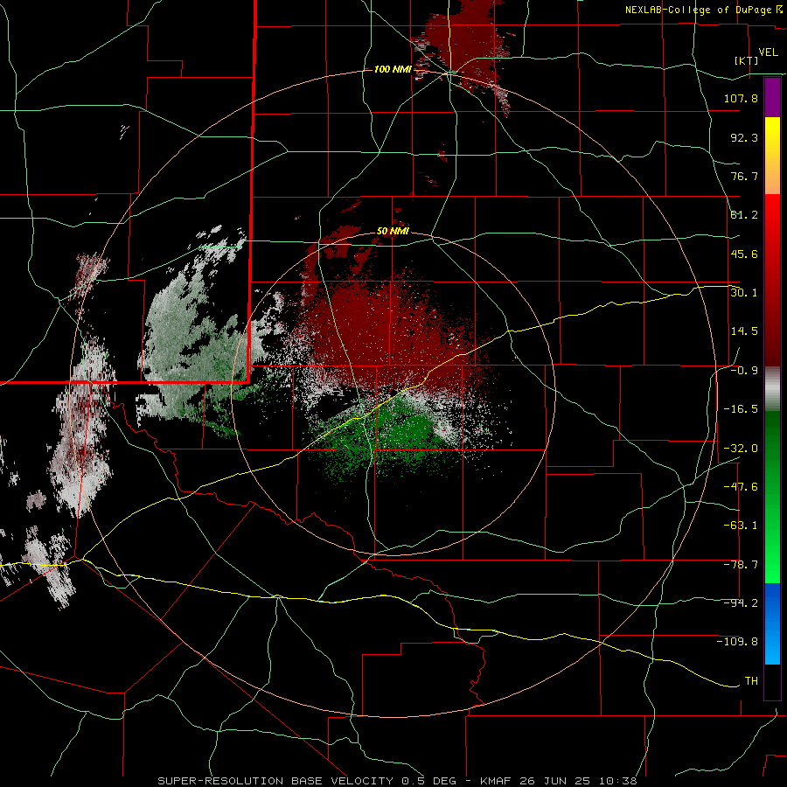
Task: Click the -47.6 velocity scale value
Action: [x=741, y=487]
